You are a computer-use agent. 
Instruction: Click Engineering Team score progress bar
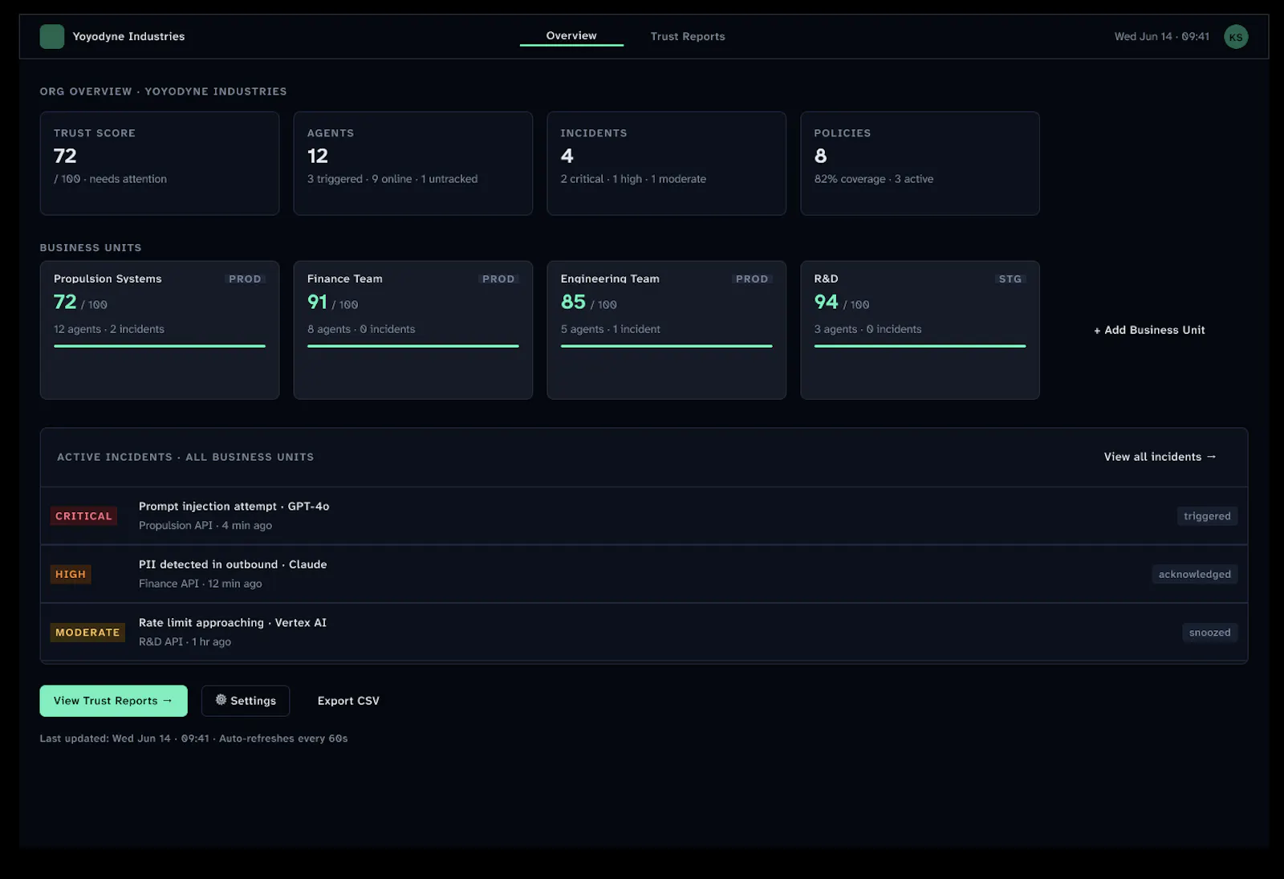[x=666, y=346]
